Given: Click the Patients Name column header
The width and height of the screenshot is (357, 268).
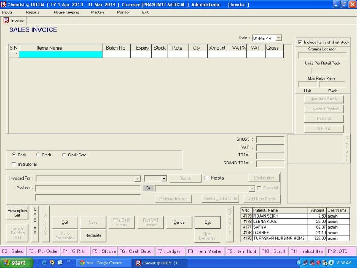Looking at the screenshot, I should (280, 210).
